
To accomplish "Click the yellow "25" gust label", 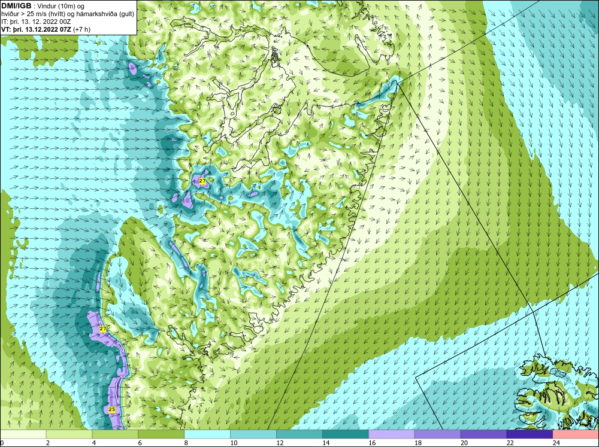I will pyautogui.click(x=112, y=409).
